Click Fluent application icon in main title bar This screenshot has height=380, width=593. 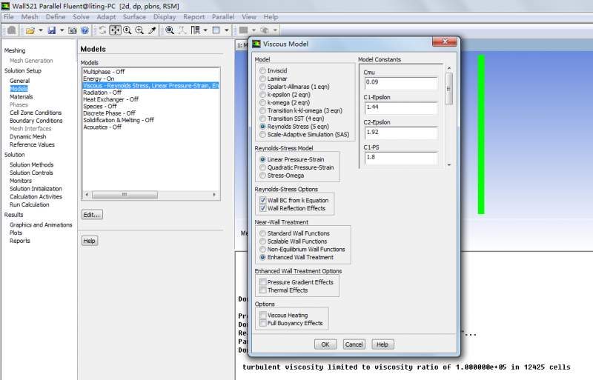point(5,6)
